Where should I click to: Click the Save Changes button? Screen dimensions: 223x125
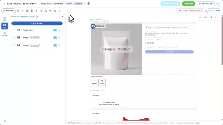click(x=170, y=4)
